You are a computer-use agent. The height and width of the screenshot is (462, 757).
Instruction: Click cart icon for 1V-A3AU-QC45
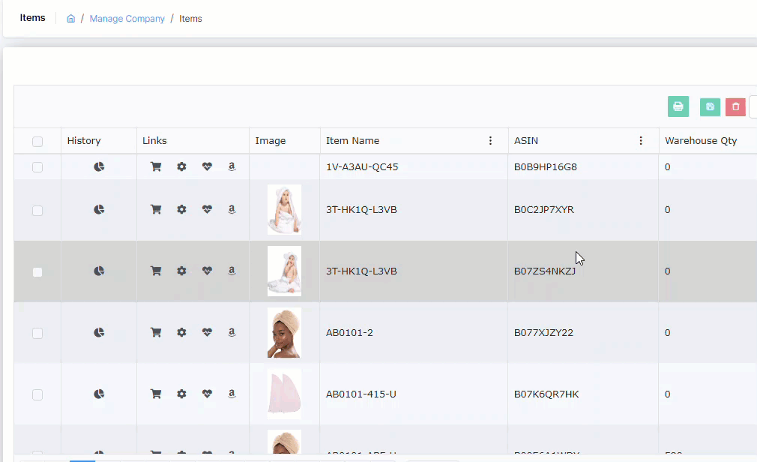click(156, 166)
